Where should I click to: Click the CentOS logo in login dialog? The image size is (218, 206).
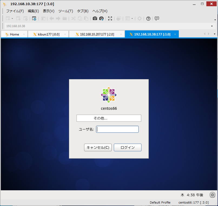tap(109, 95)
